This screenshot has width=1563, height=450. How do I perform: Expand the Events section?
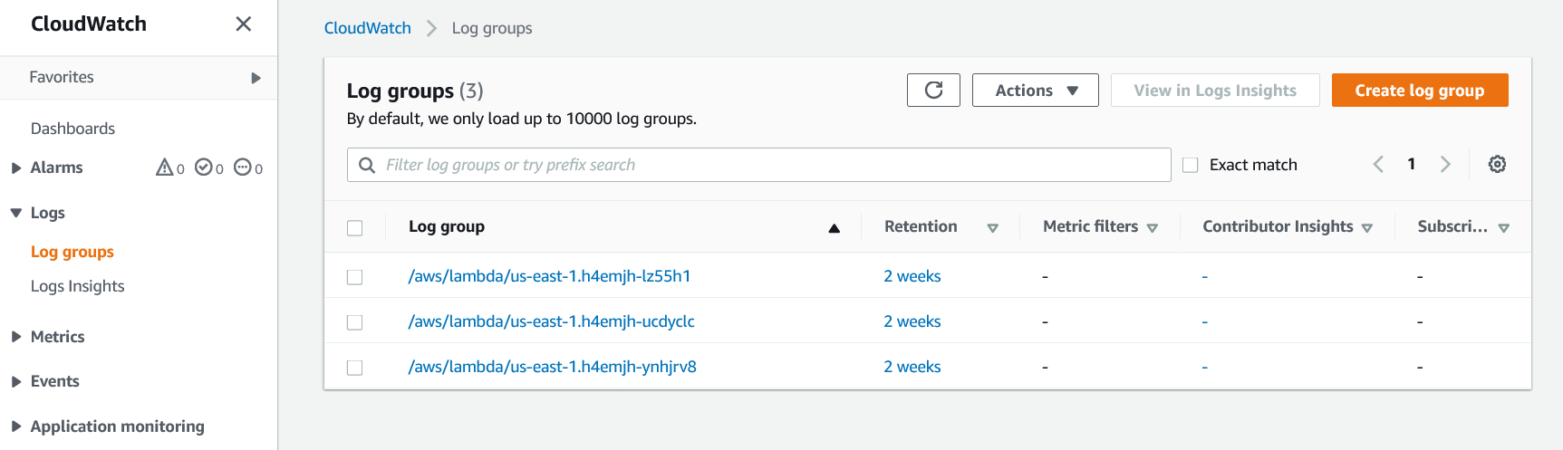click(16, 381)
